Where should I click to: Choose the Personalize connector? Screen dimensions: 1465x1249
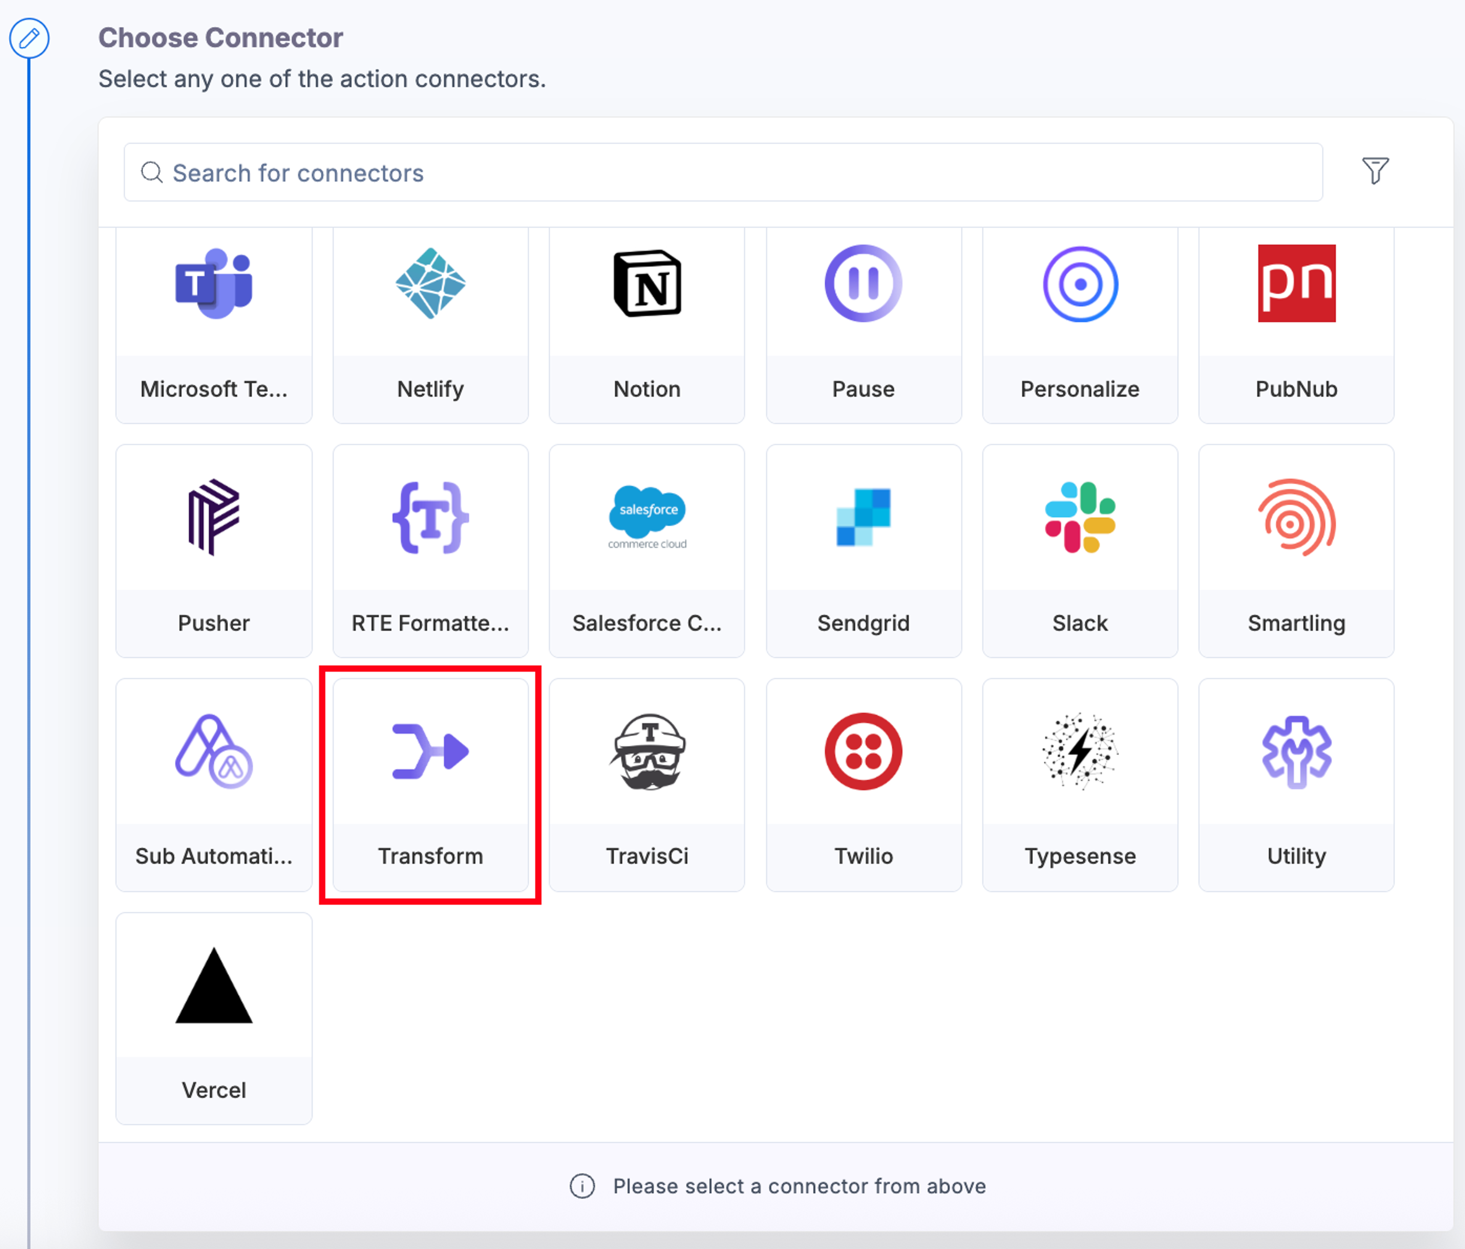pyautogui.click(x=1080, y=326)
